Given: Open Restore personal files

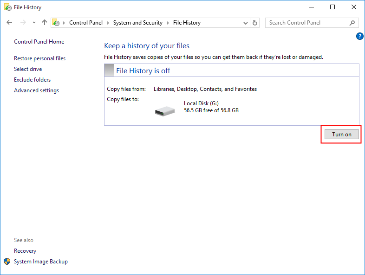Looking at the screenshot, I should click(39, 58).
